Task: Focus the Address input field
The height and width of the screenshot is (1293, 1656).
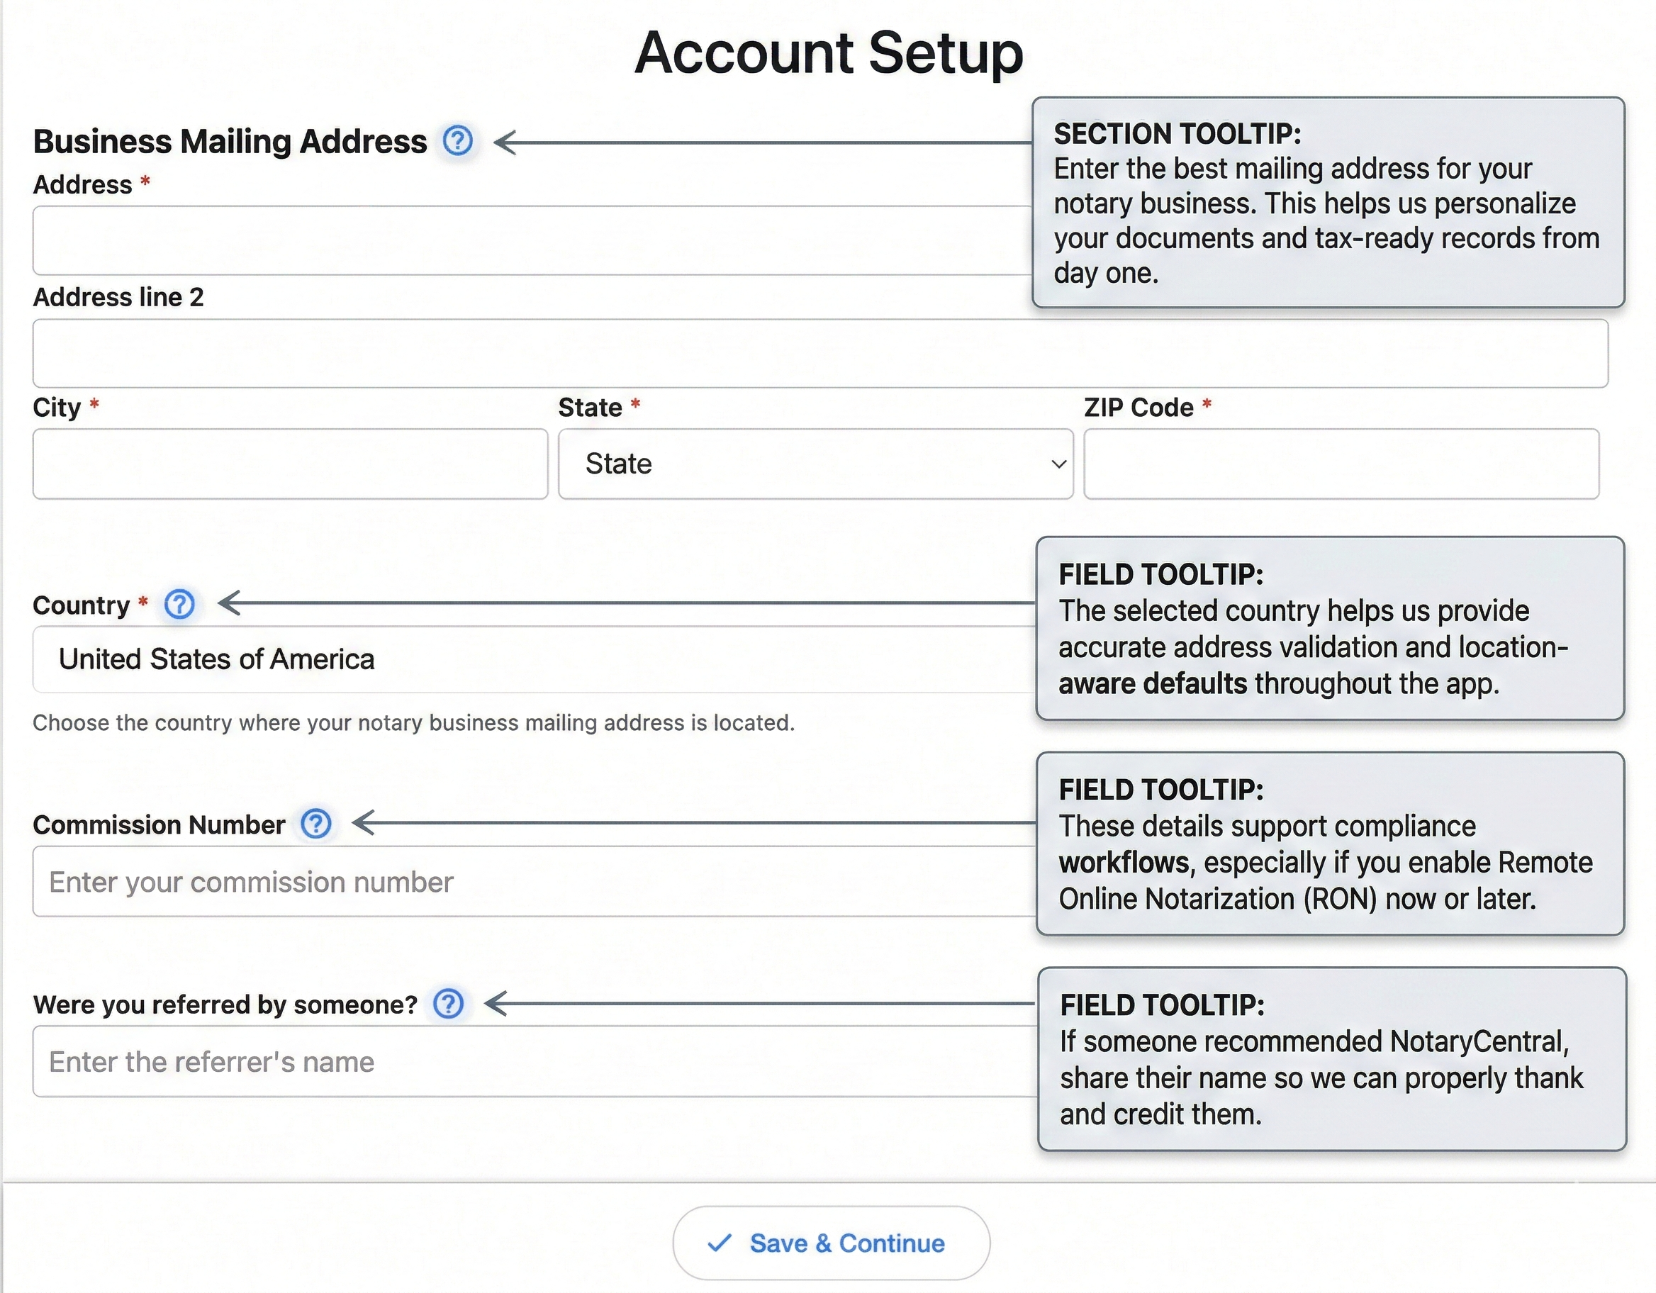Action: click(531, 240)
